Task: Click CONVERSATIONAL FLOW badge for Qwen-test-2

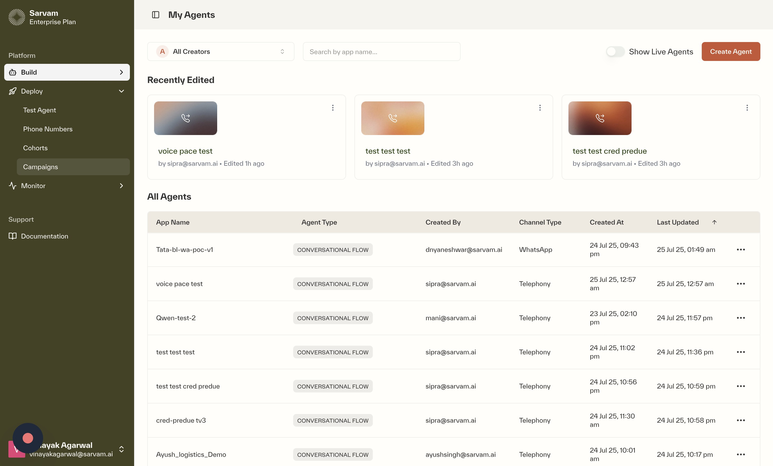Action: pos(333,318)
